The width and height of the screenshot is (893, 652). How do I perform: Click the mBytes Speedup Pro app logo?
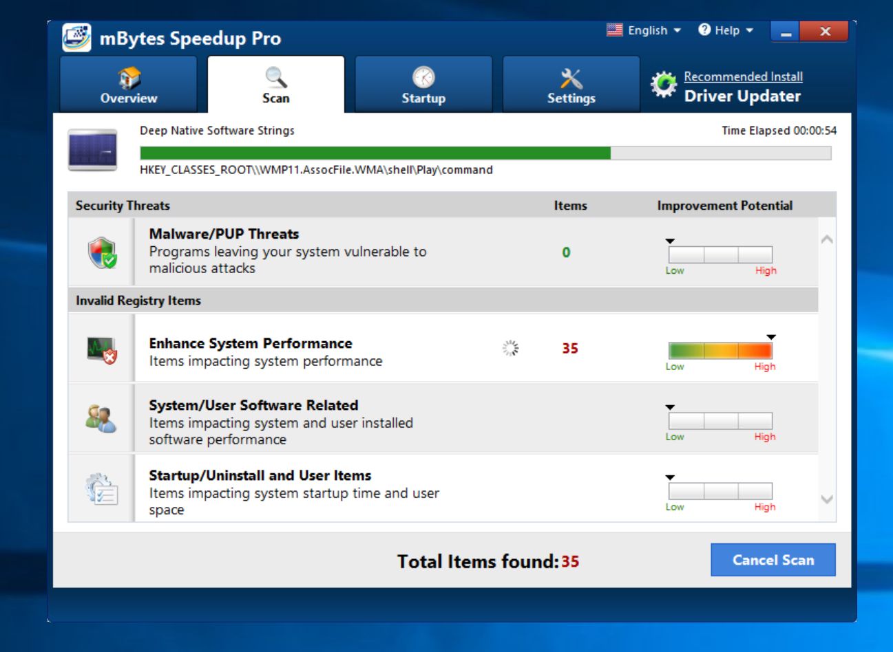click(76, 37)
